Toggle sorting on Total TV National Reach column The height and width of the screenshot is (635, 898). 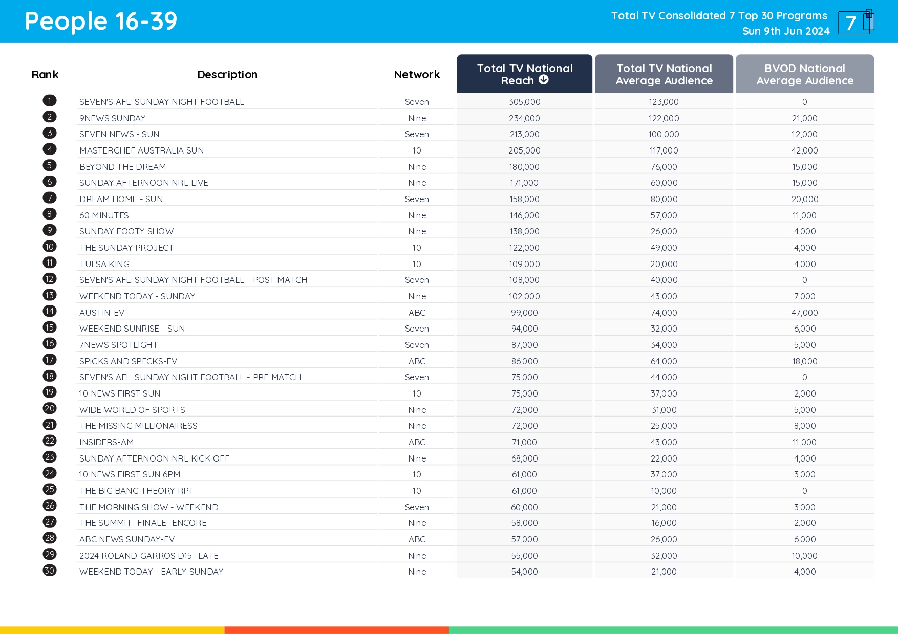tap(524, 74)
